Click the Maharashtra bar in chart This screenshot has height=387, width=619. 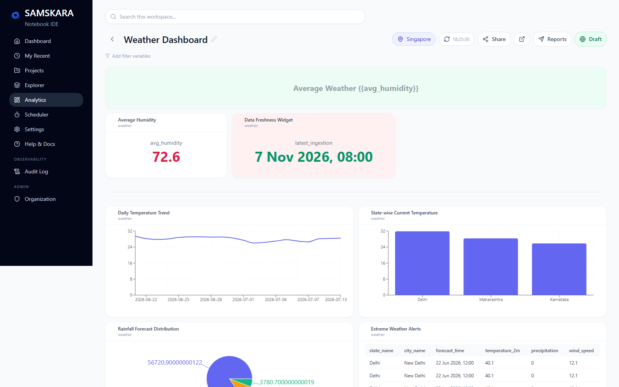491,267
